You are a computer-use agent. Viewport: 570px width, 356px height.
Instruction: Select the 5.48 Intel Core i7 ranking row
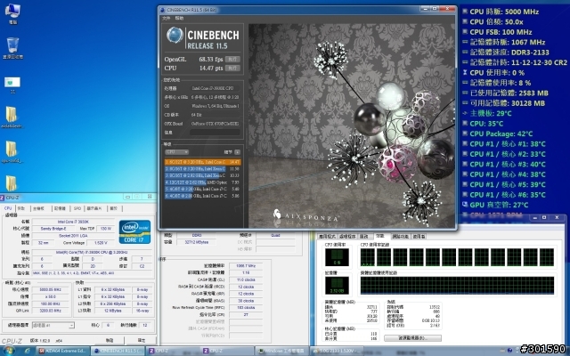click(x=202, y=189)
